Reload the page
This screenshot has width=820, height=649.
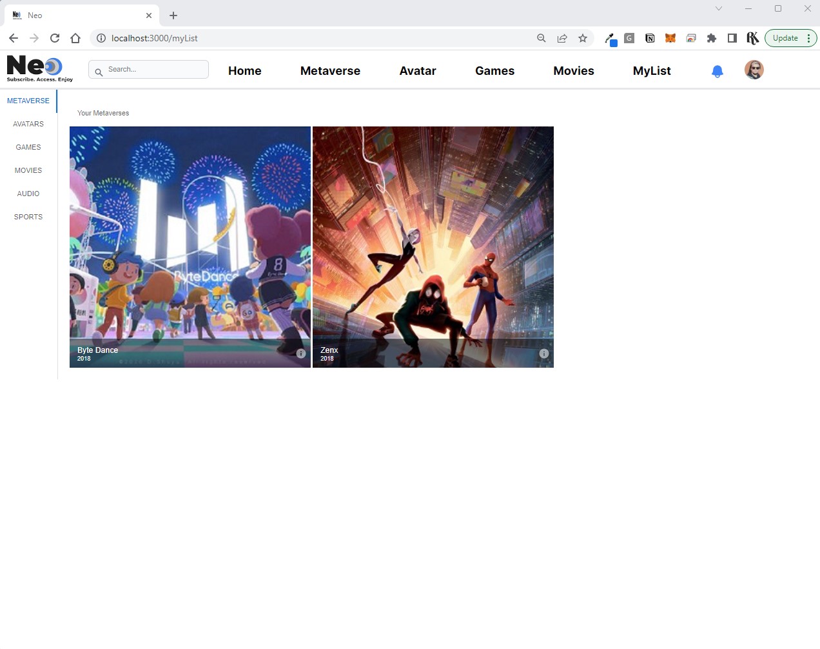coord(55,38)
